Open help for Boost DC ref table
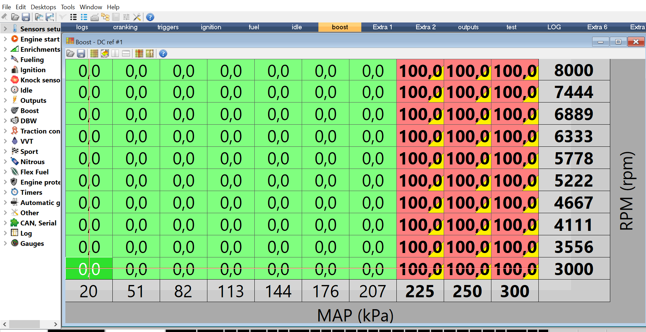The image size is (646, 332). [x=163, y=53]
